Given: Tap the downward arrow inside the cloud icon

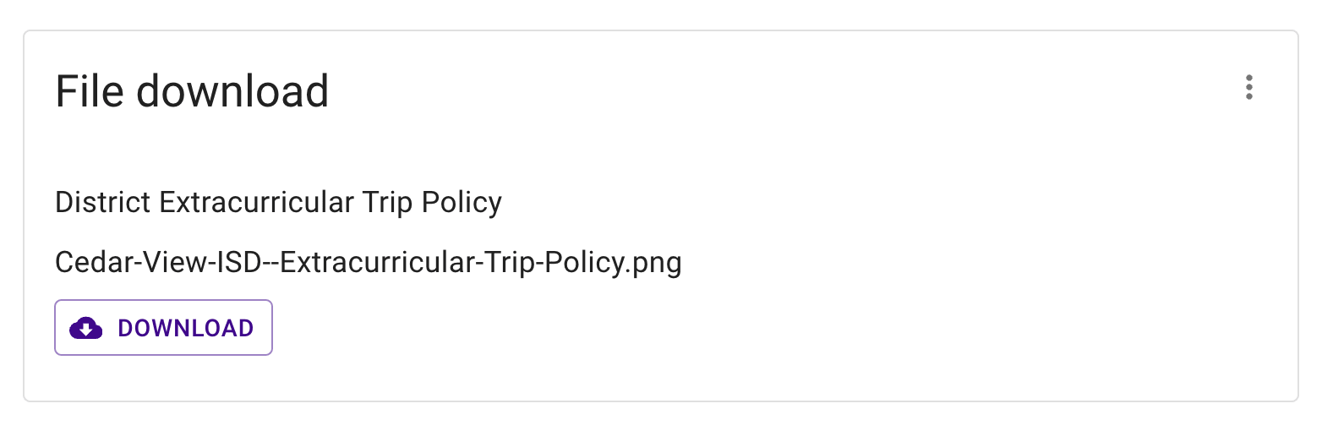Looking at the screenshot, I should 85,330.
